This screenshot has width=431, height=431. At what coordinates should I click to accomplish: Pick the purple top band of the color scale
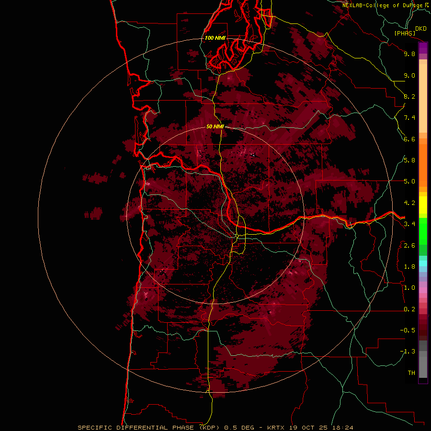pyautogui.click(x=423, y=48)
